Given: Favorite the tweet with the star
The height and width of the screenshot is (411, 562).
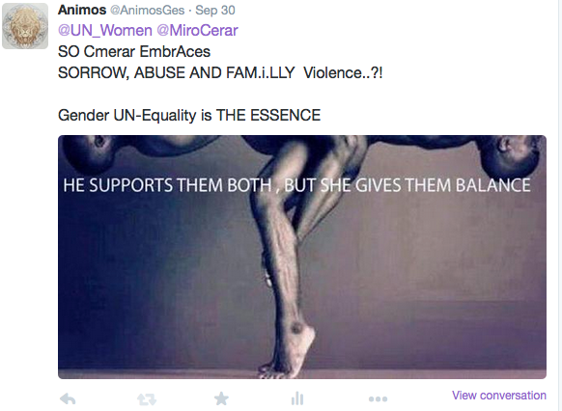Looking at the screenshot, I should coord(221,398).
